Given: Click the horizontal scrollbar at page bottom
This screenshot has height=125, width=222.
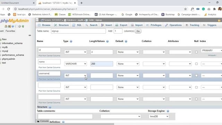Looking at the screenshot, I should pos(57,124).
